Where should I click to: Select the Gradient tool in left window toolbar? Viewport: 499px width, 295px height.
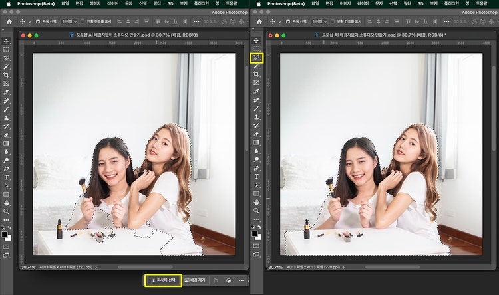pyautogui.click(x=6, y=144)
